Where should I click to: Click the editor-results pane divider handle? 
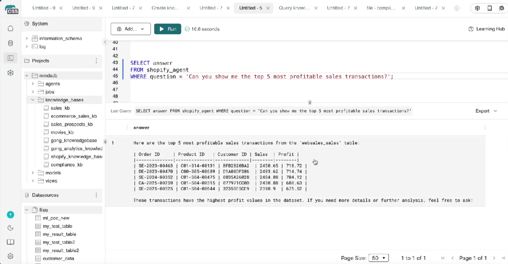[x=310, y=103]
